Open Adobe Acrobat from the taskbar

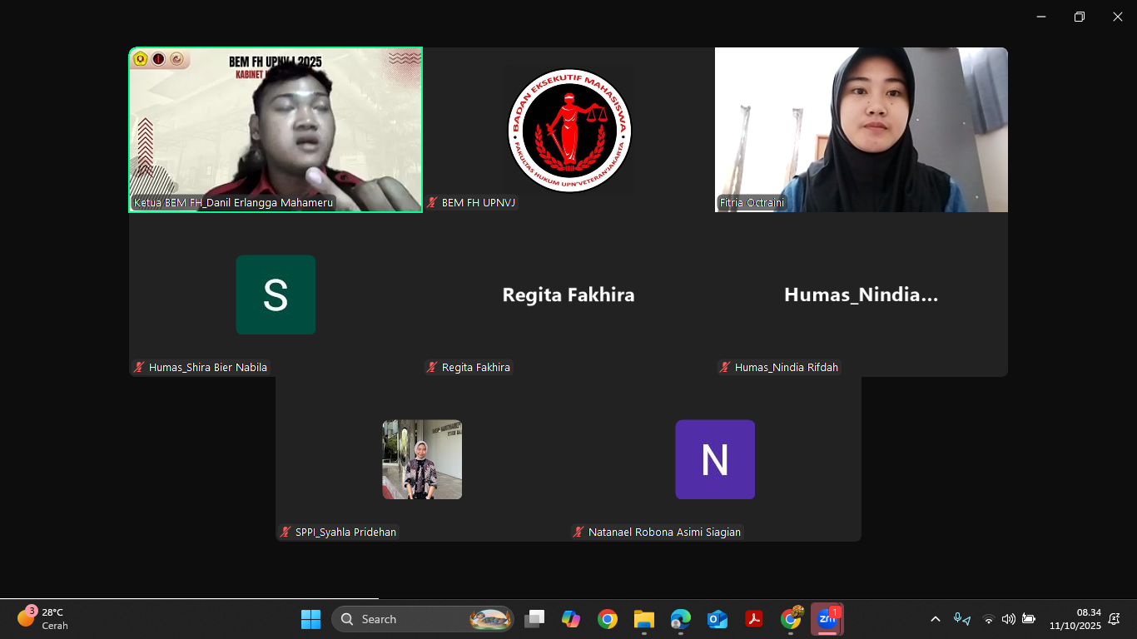click(x=753, y=619)
